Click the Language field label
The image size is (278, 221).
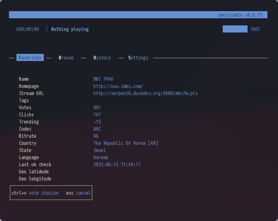click(x=29, y=158)
